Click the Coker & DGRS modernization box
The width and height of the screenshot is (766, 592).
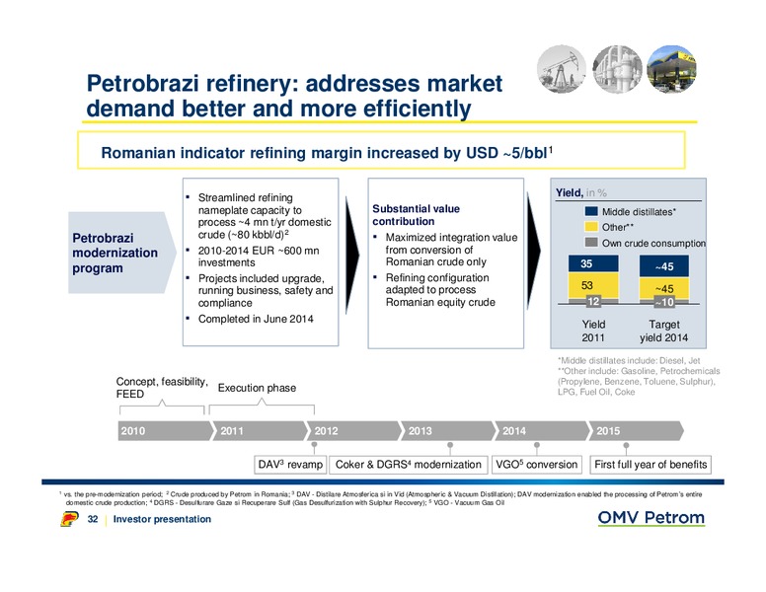tap(409, 465)
